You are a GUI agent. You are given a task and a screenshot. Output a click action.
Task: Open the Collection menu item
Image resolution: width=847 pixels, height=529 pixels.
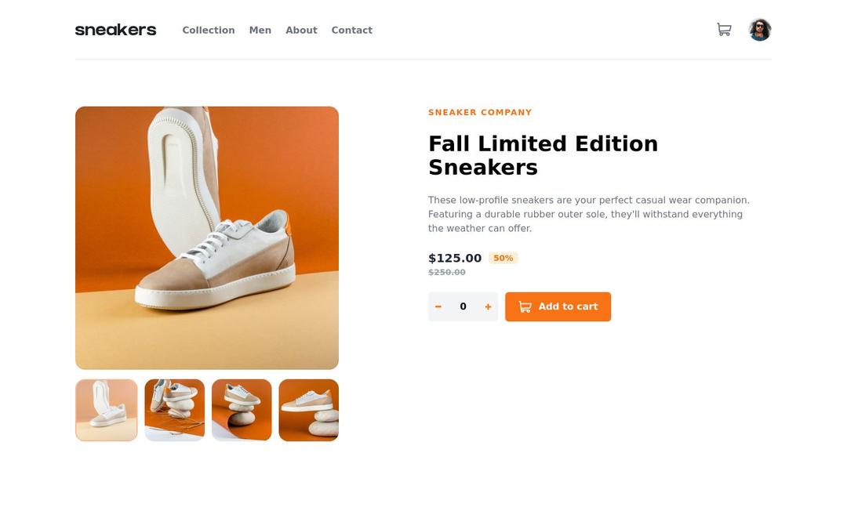[209, 31]
